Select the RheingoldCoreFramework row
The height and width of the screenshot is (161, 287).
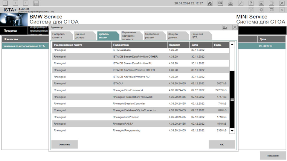[141, 90]
